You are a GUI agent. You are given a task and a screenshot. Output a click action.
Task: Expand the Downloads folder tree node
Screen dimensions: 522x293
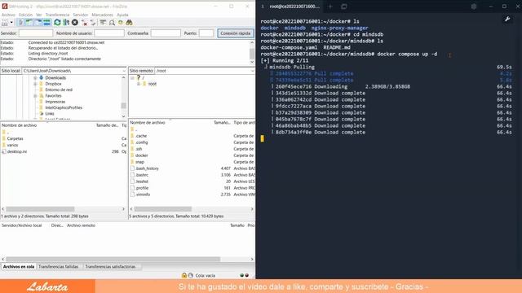coord(35,78)
